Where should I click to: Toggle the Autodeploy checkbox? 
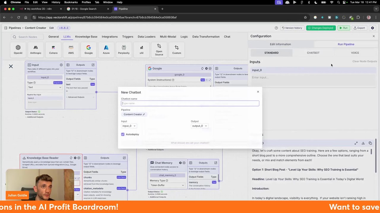click(x=123, y=134)
